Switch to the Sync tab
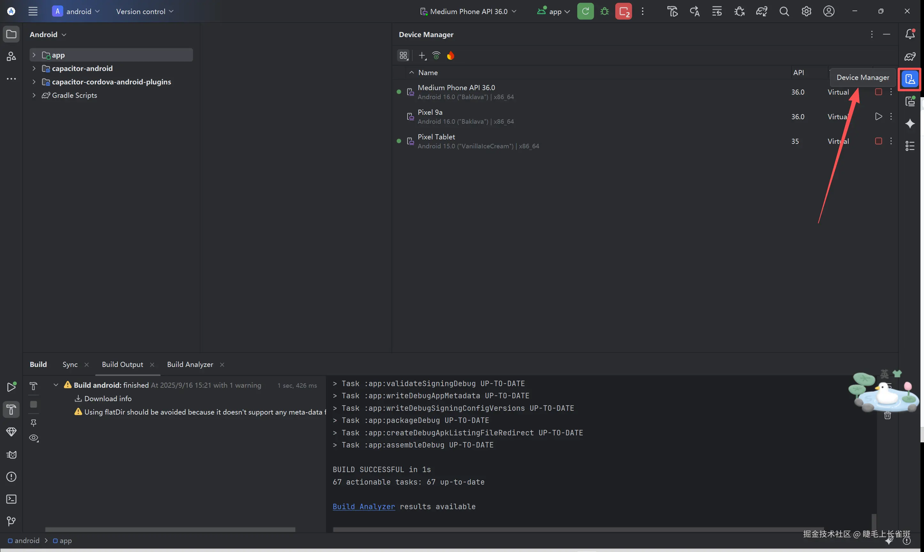 click(x=70, y=364)
